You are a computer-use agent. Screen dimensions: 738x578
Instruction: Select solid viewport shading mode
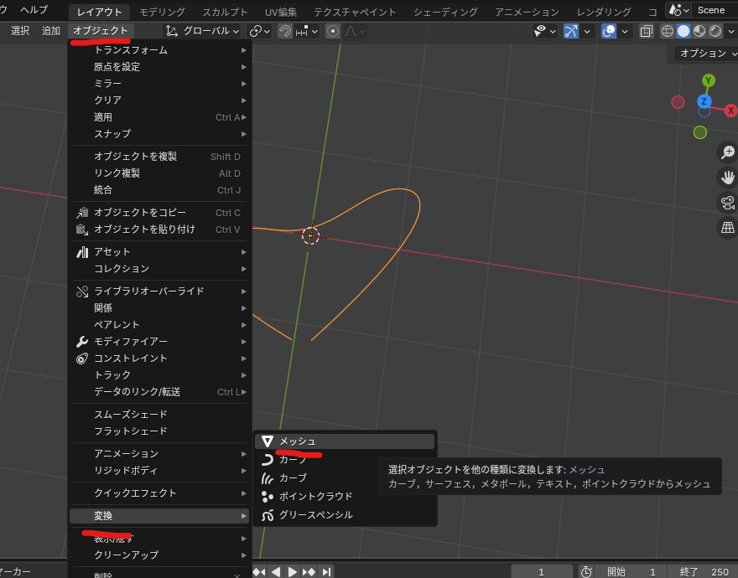683,31
